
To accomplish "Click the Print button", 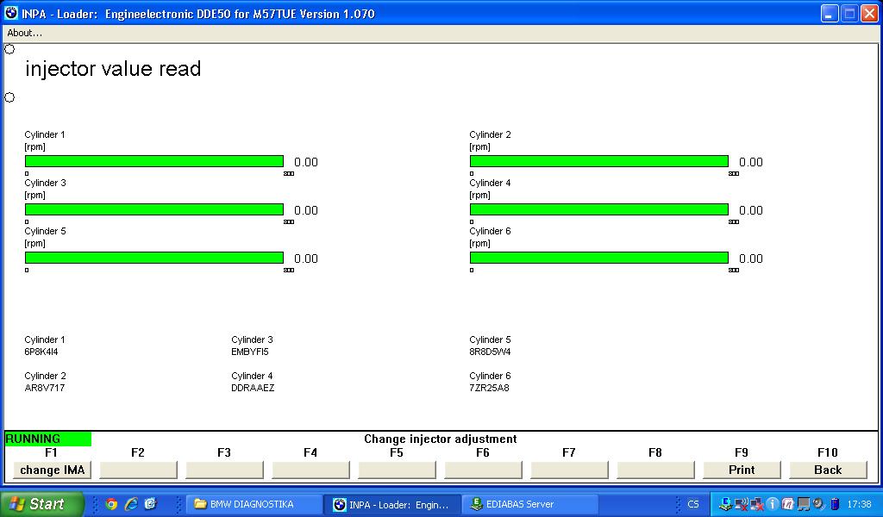I will (x=742, y=470).
